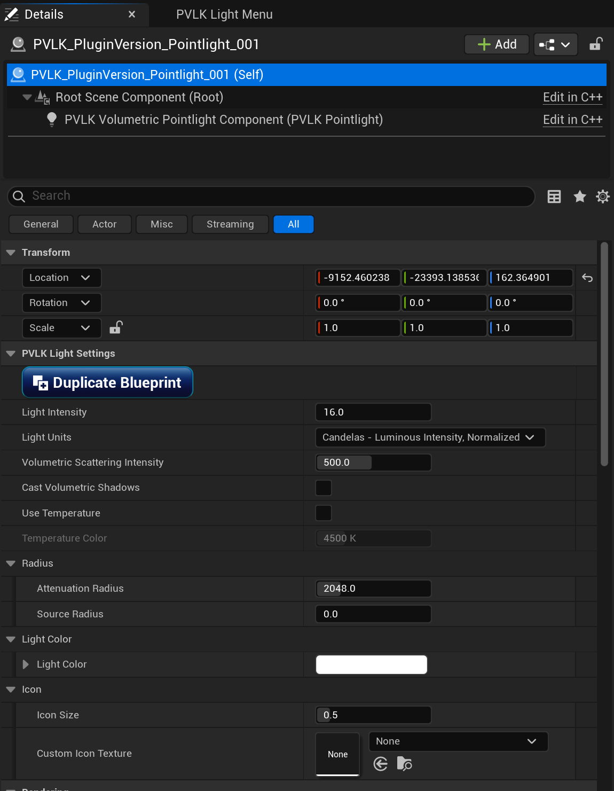The image size is (614, 791).
Task: Switch to the PVLK Light Menu tab
Action: (x=224, y=14)
